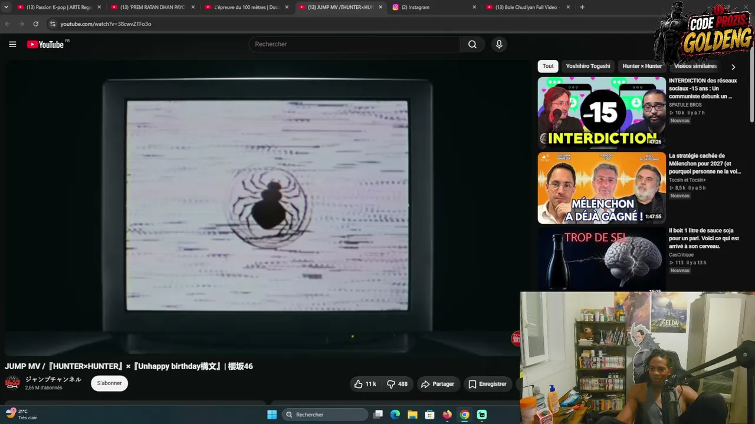The width and height of the screenshot is (755, 424).
Task: Close the PREM RATAN DHAN PAYO tab
Action: (x=193, y=7)
